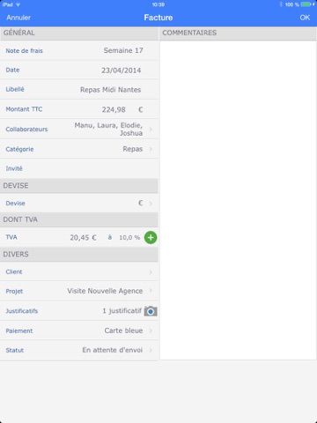Open the Client selection row
317x423 pixels.
click(79, 271)
